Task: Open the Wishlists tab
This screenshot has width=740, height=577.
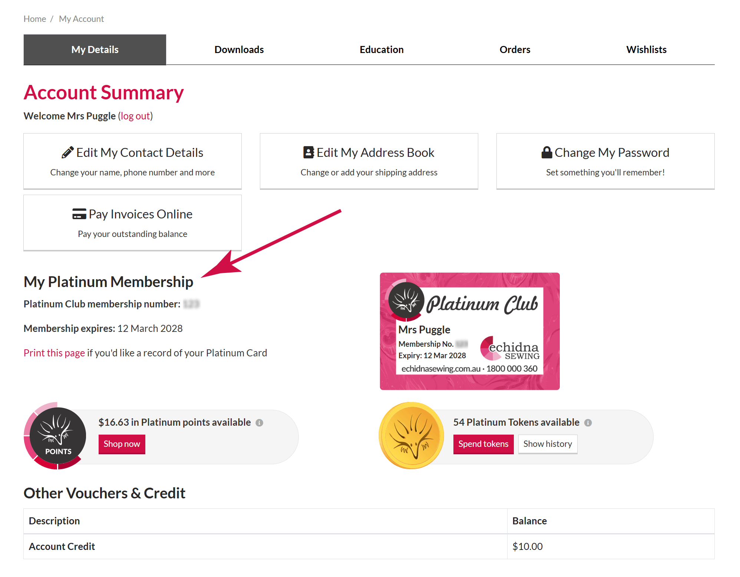Action: [x=646, y=50]
